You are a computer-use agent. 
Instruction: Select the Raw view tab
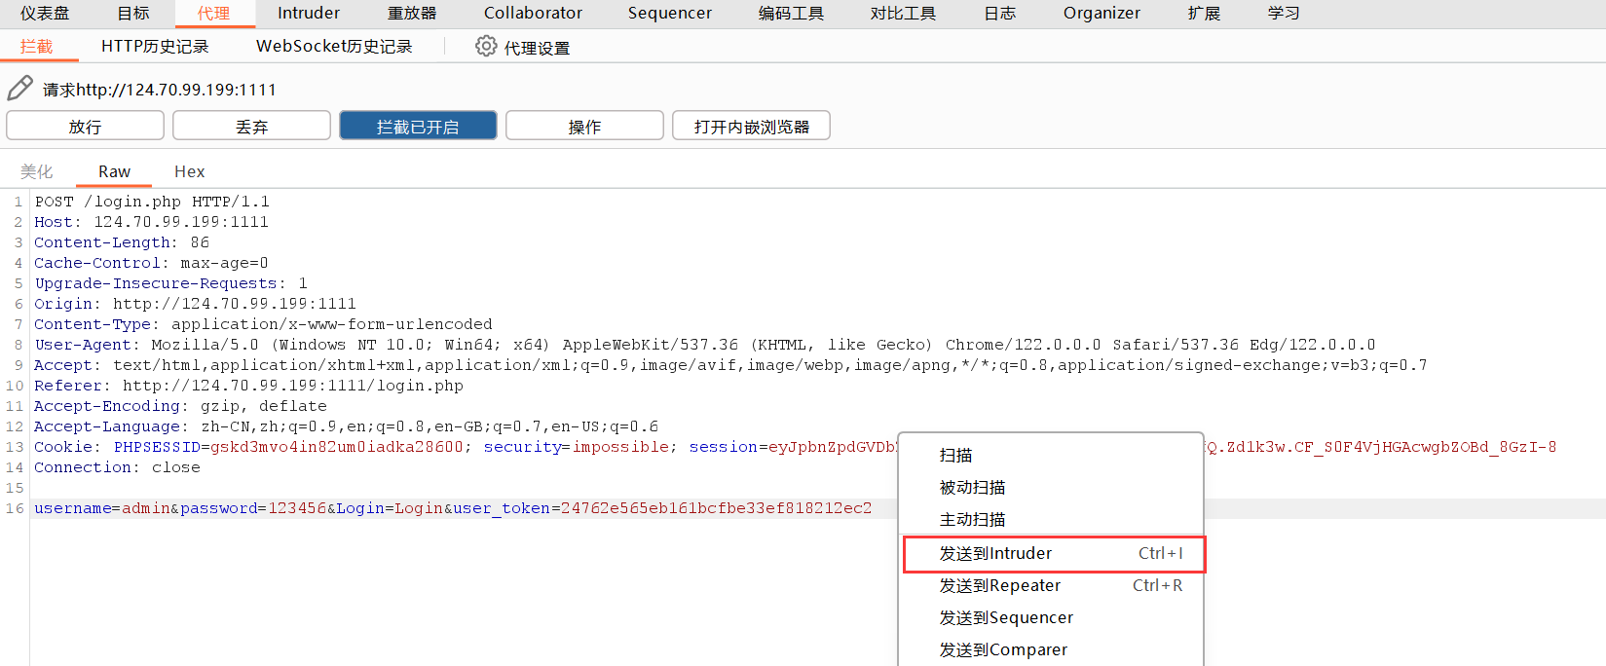114,171
